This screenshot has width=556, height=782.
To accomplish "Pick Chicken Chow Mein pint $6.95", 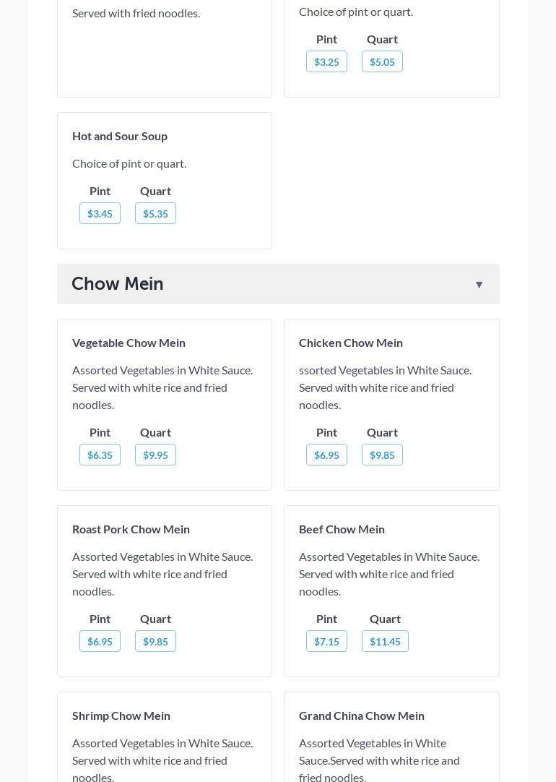I will pyautogui.click(x=326, y=455).
